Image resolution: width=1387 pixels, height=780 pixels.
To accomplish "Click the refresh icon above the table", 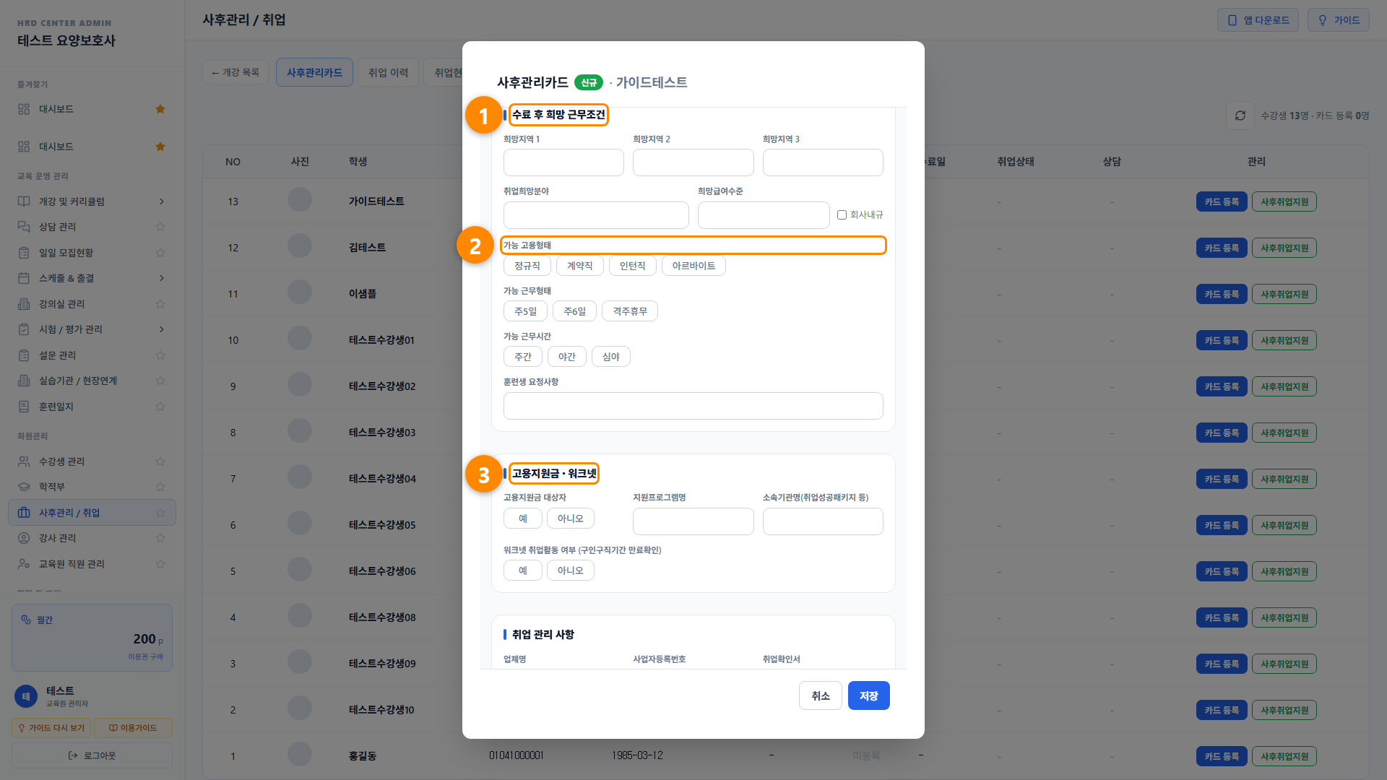I will (x=1240, y=116).
